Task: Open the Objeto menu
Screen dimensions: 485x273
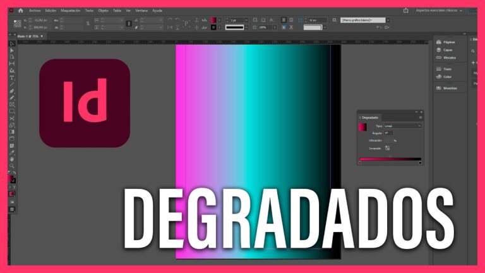Action: [x=104, y=11]
